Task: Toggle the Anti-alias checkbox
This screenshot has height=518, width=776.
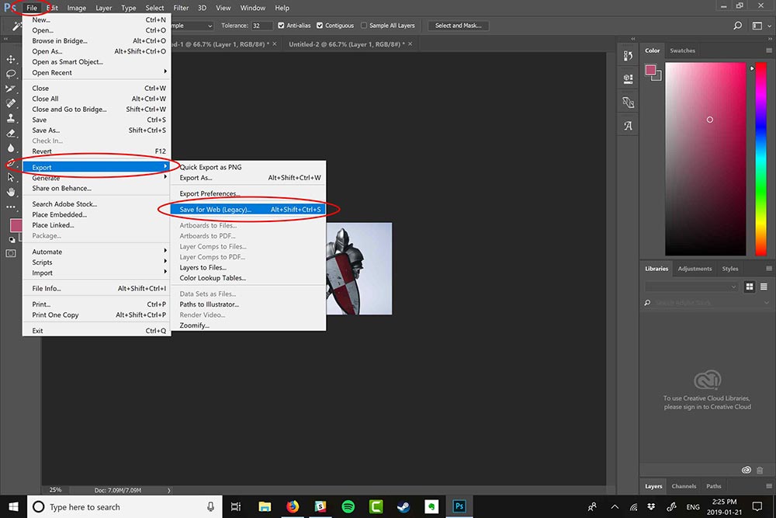Action: [x=281, y=26]
